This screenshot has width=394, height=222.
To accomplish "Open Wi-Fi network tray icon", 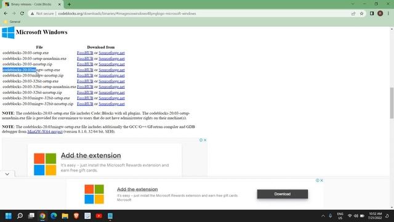I will pyautogui.click(x=350, y=216).
